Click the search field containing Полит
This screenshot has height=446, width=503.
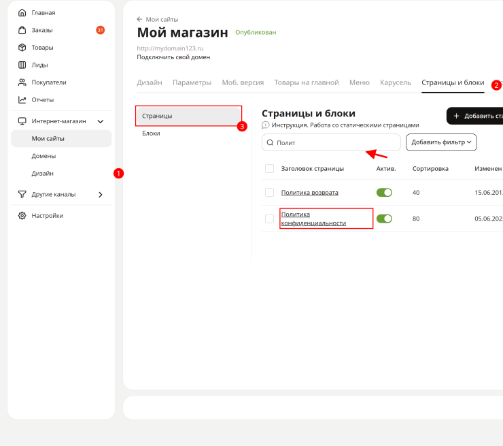point(331,142)
